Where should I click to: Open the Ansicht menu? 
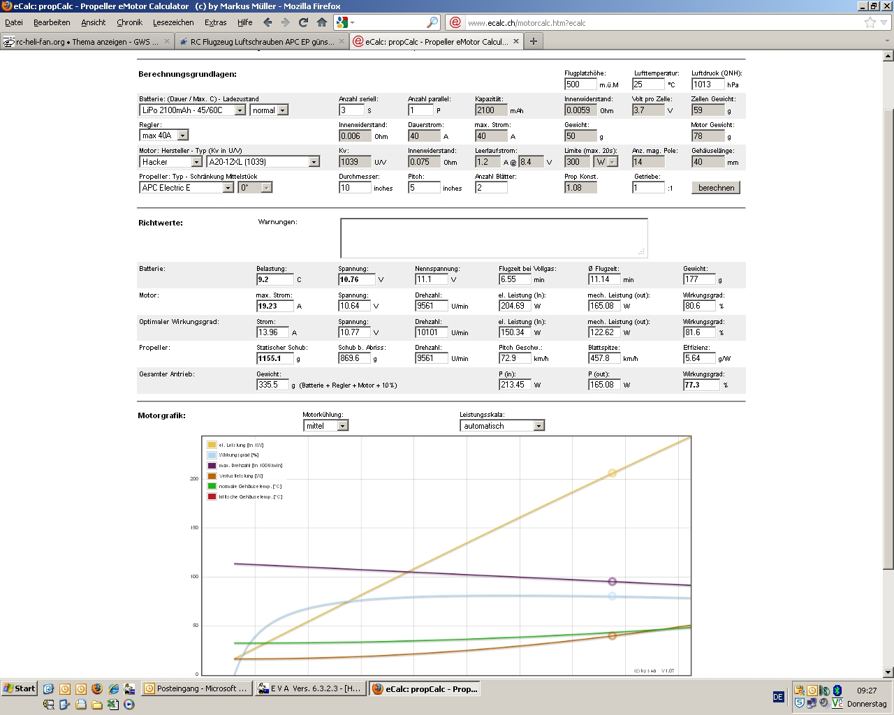[x=94, y=22]
